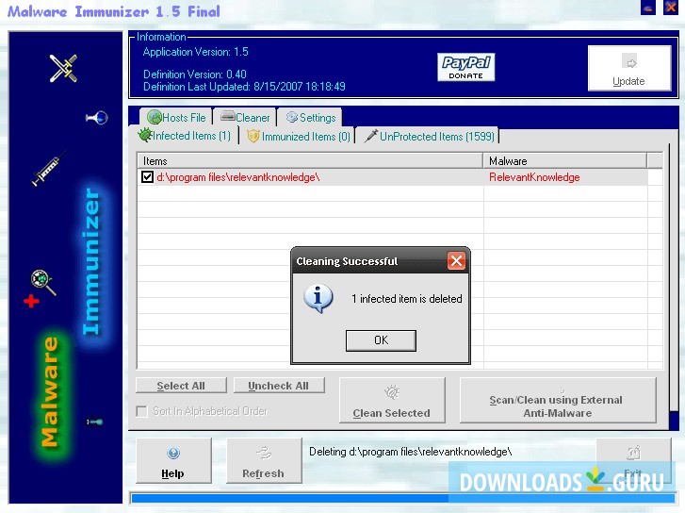Close the Malware Immunizer window

(671, 8)
